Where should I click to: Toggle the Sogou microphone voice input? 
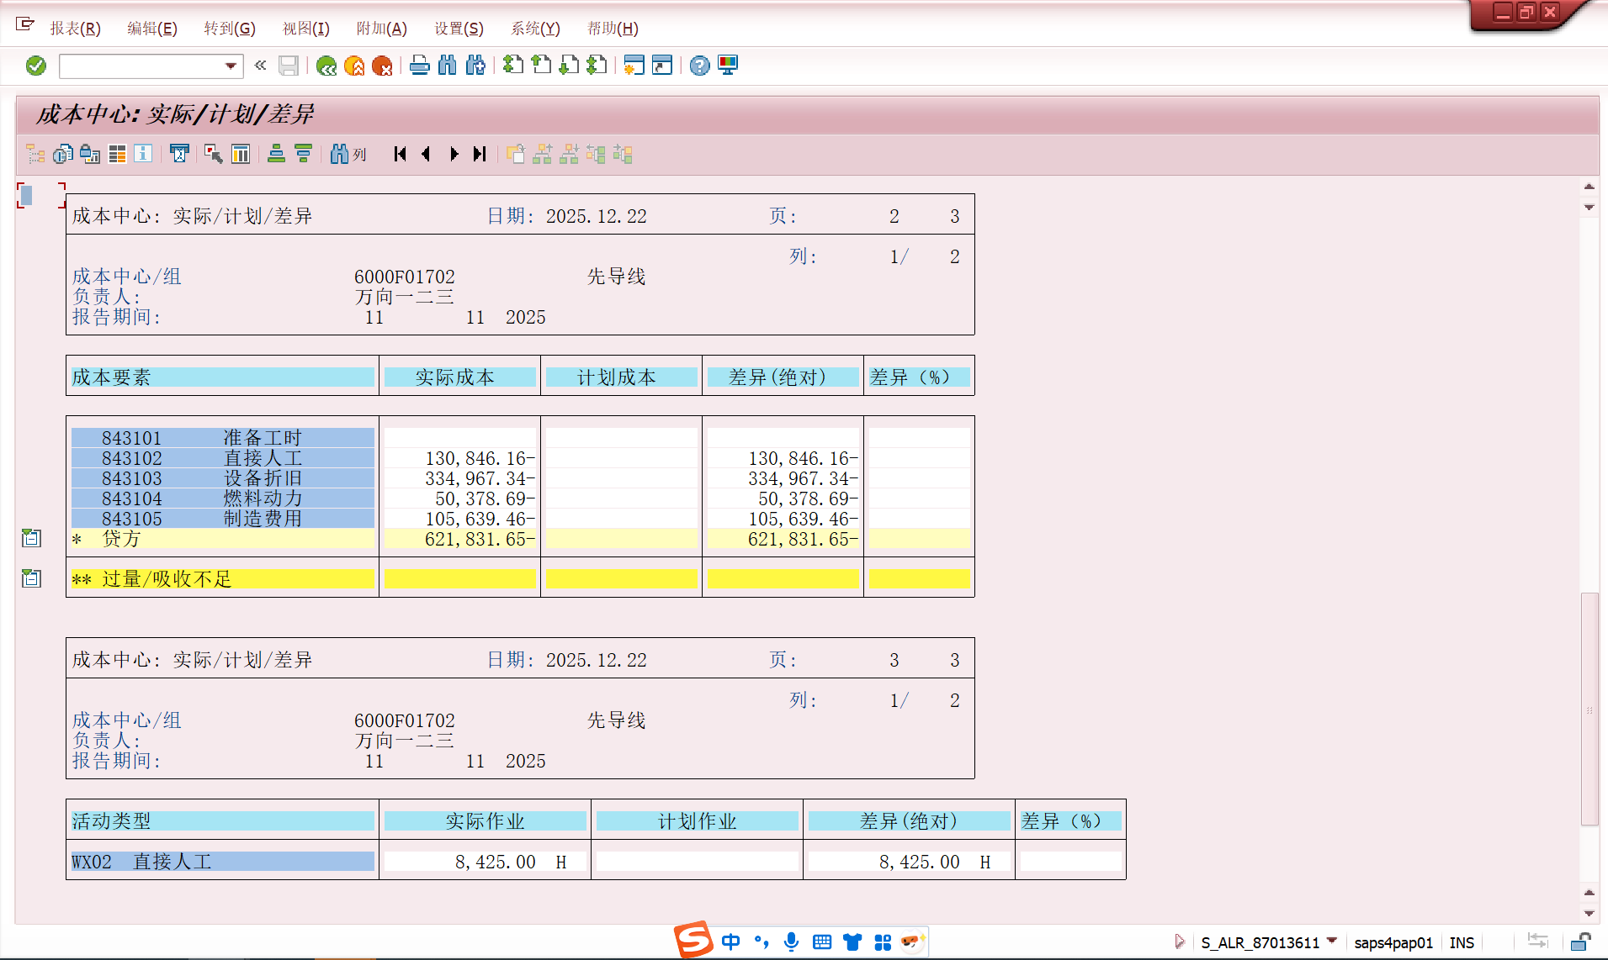[791, 942]
